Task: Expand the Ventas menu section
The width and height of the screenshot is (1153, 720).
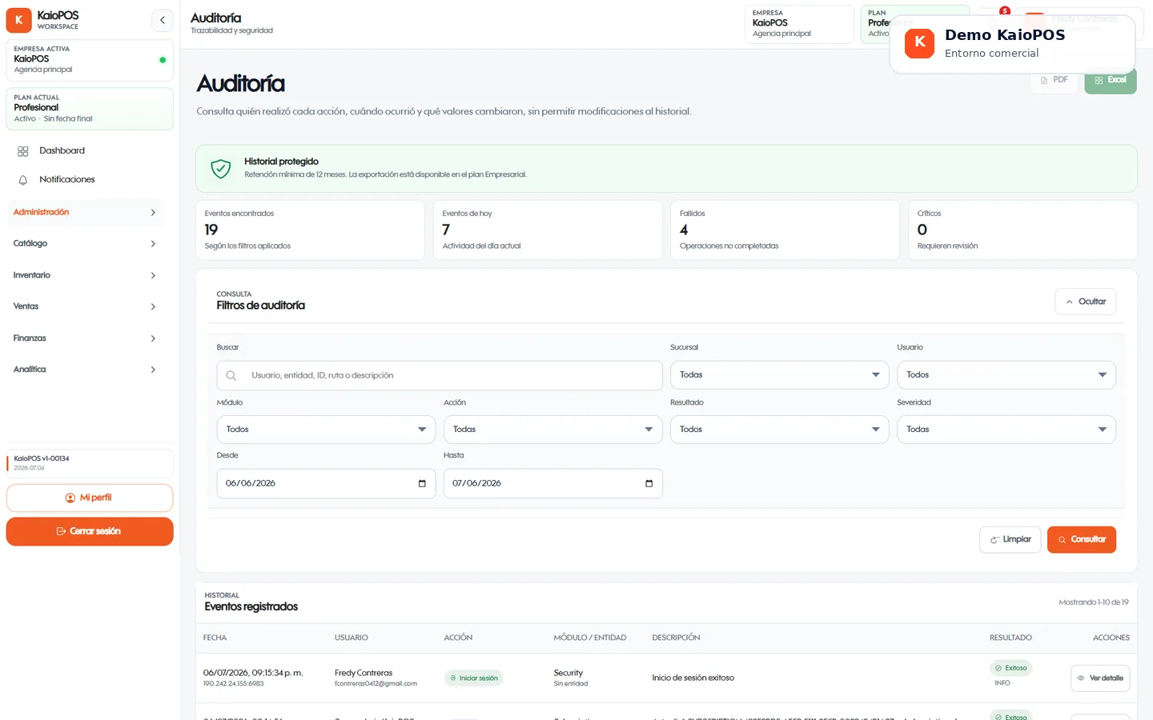Action: coord(85,306)
